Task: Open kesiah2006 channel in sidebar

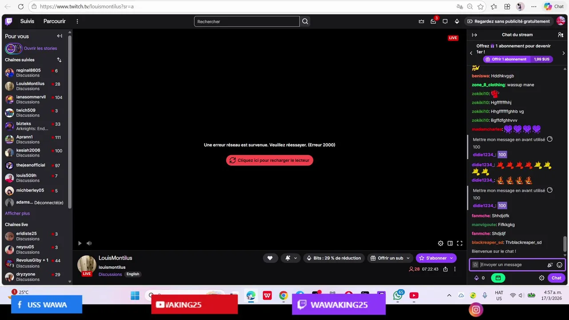Action: click(35, 153)
